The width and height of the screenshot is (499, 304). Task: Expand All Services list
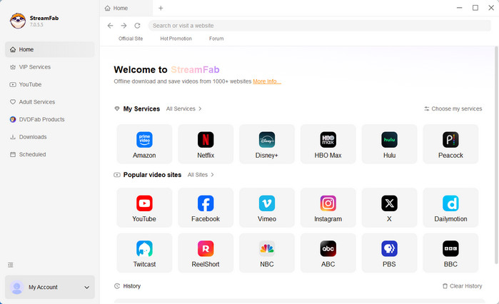(x=183, y=108)
